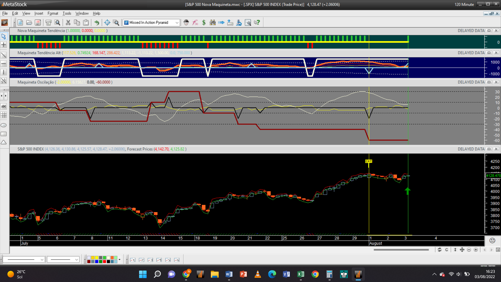Screen dimensions: 501x282
Task: Expand the color palette arrow
Action: coord(120,260)
